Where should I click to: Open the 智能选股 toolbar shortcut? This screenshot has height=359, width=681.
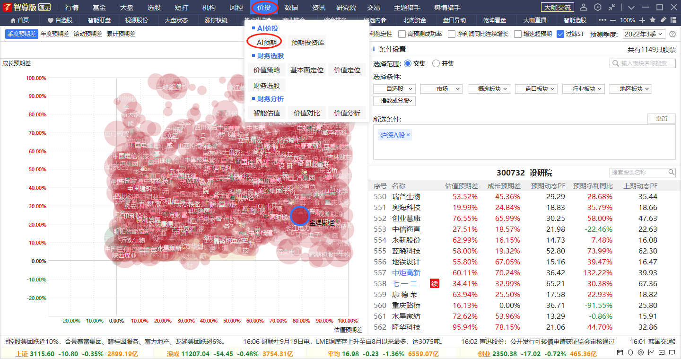click(575, 20)
